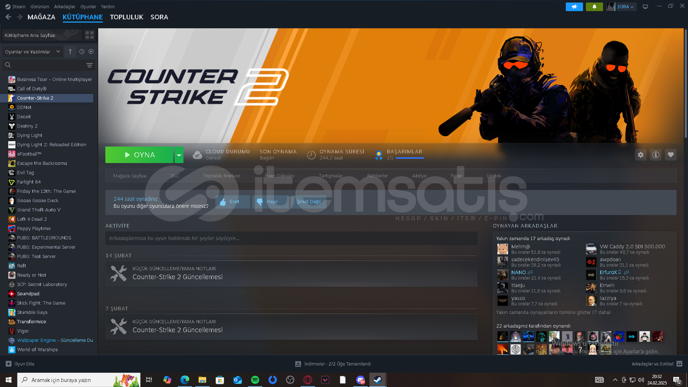Click Evet to recommend the game

pos(230,202)
